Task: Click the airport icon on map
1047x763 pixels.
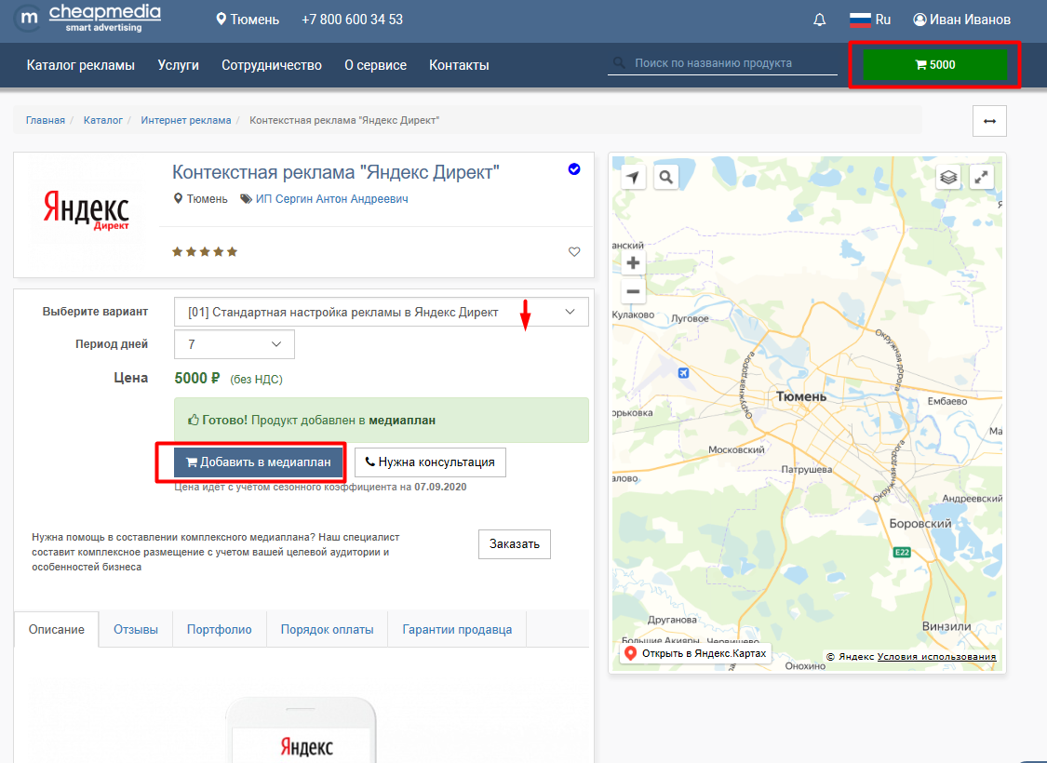Action: (x=683, y=373)
